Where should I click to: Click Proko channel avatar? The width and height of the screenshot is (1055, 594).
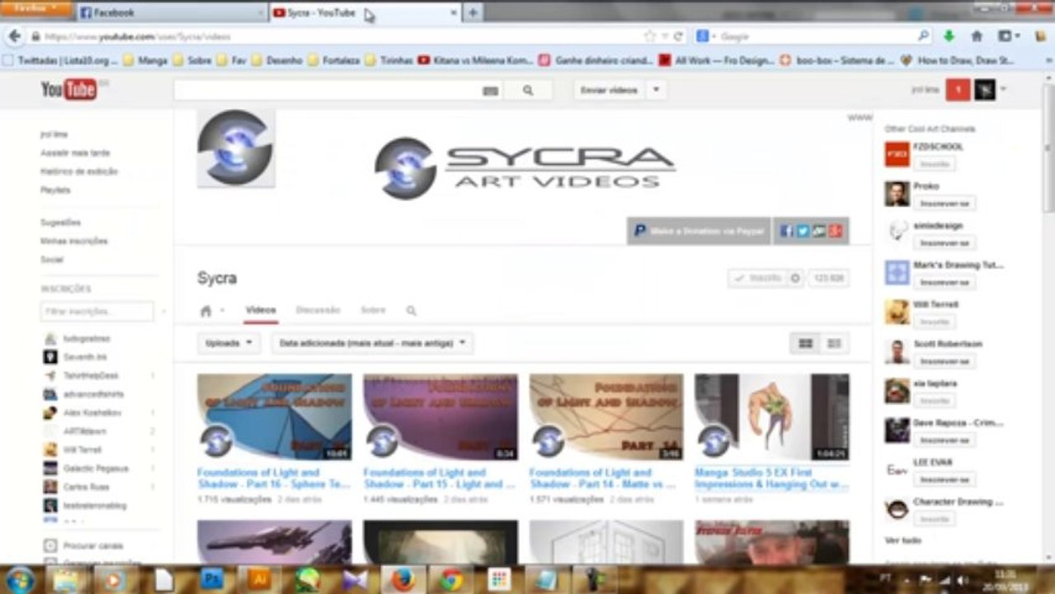[897, 194]
